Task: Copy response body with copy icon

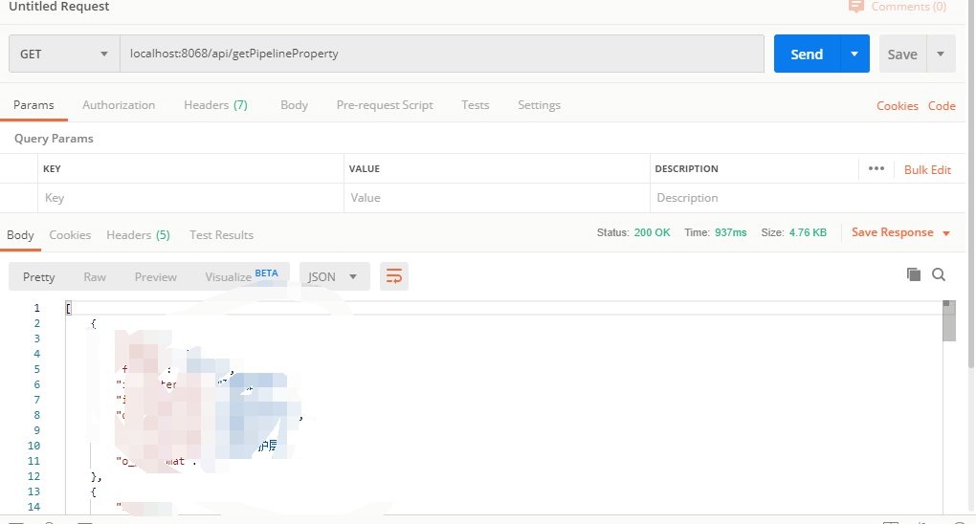Action: tap(914, 274)
